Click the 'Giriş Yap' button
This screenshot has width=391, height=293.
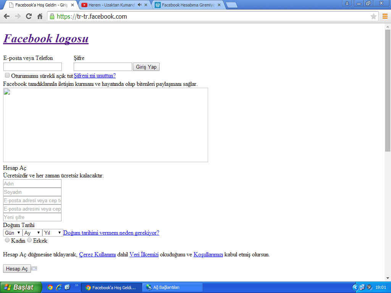pos(146,67)
